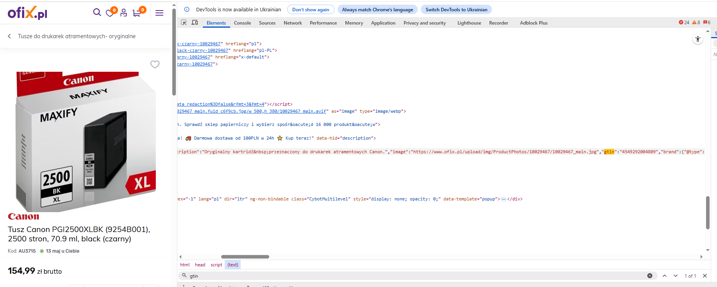This screenshot has width=717, height=287.
Task: Click the product title Tusz Canon PGI2500XLBK
Action: point(79,234)
